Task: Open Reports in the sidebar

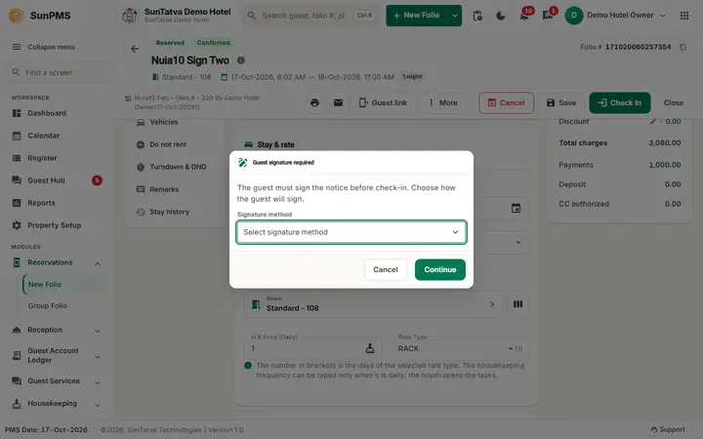Action: (x=41, y=203)
